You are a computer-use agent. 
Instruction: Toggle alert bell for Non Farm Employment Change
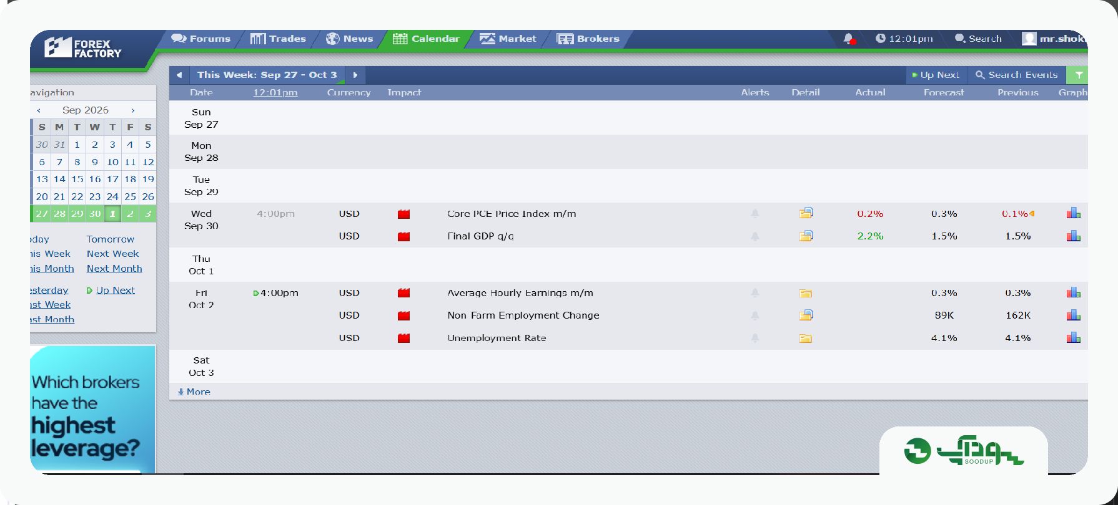(754, 315)
